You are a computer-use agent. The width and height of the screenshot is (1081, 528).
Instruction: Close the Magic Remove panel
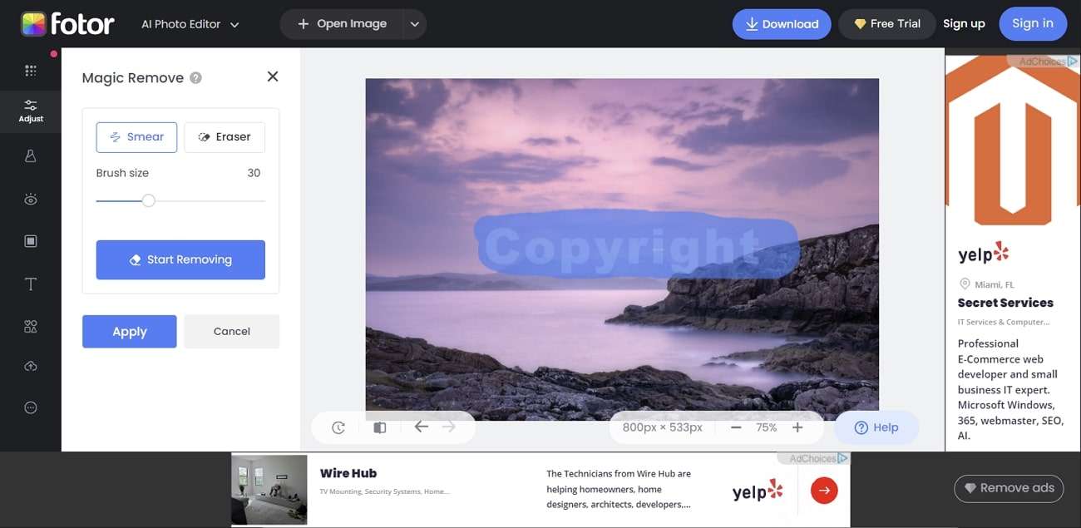pos(272,76)
